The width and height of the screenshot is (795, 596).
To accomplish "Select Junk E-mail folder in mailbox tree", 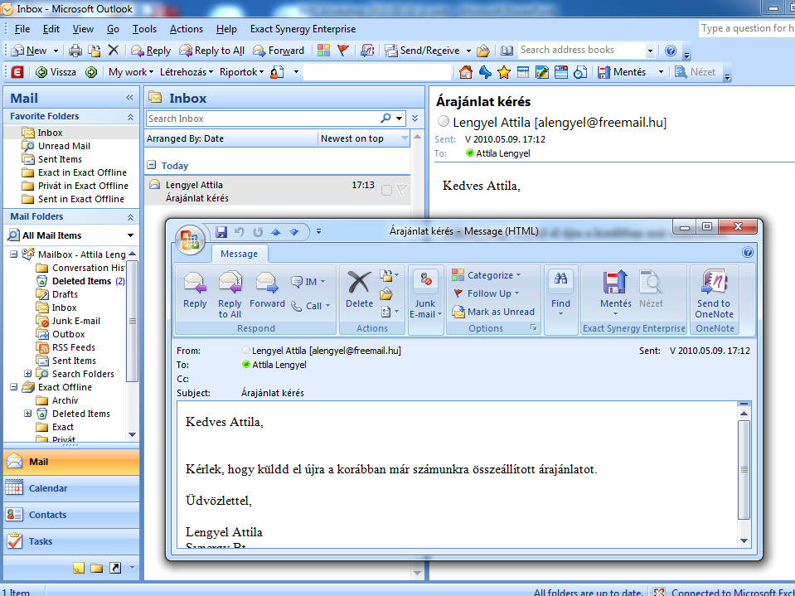I will 76,321.
